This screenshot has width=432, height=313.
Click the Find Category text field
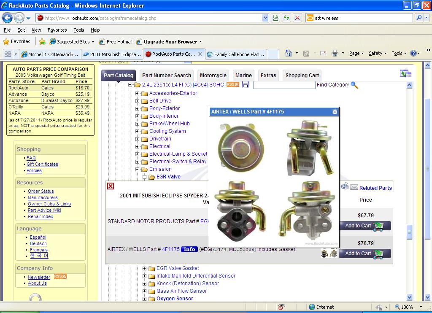pos(284,85)
